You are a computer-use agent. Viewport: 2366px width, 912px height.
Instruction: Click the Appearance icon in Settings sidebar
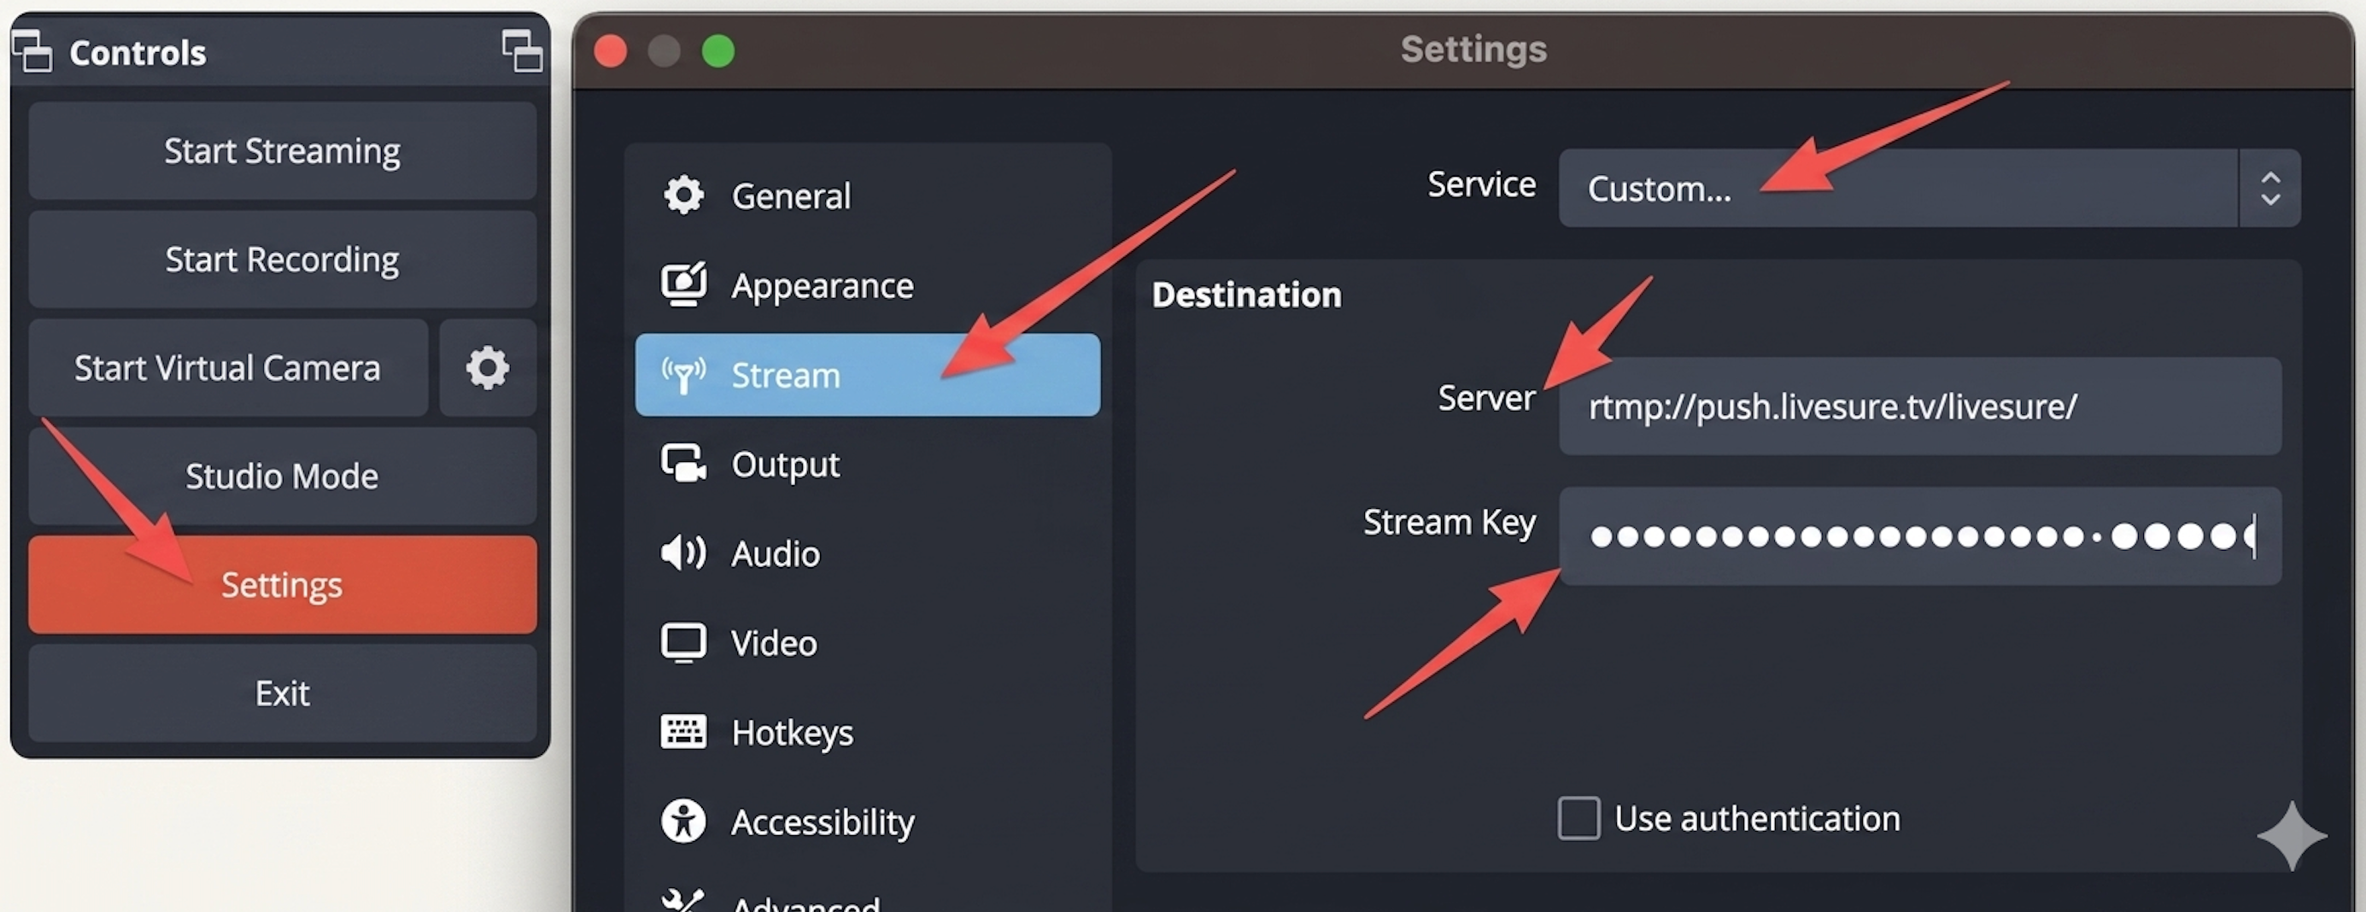pos(683,284)
